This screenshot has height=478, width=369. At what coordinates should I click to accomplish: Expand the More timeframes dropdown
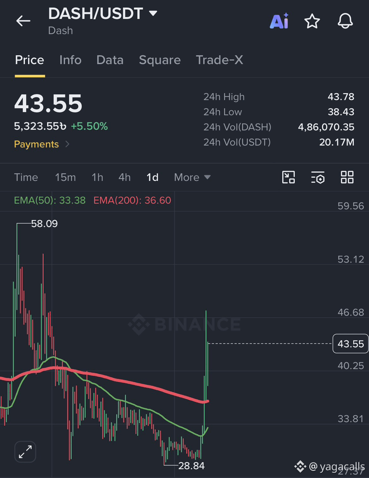pos(192,177)
